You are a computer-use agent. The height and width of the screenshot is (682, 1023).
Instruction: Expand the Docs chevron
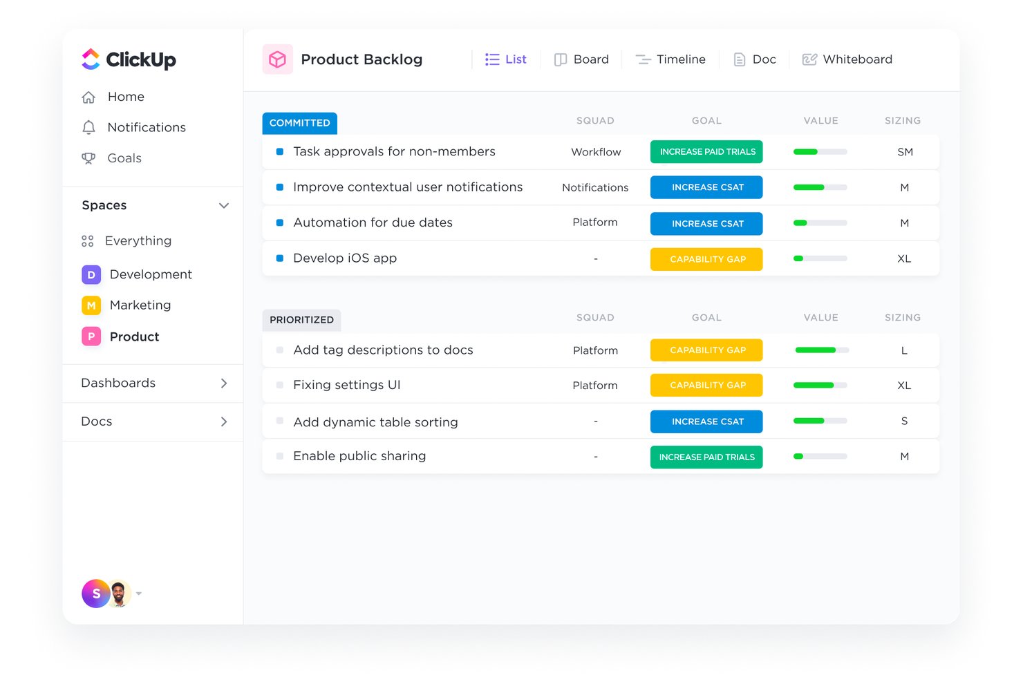[224, 421]
